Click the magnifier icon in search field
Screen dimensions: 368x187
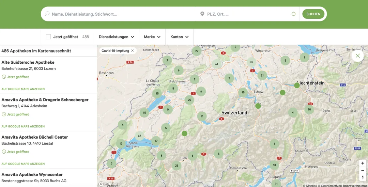point(47,14)
